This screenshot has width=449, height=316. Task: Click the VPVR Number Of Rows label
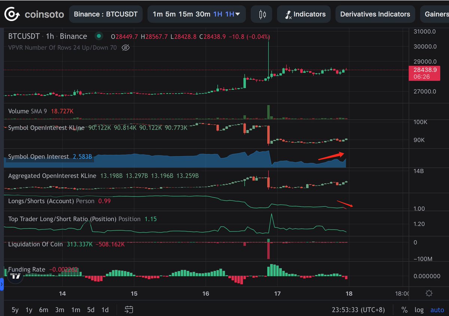(62, 47)
